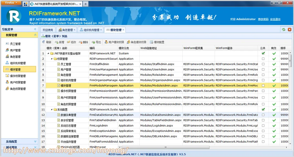Image resolution: width=294 pixels, height=157 pixels.
Task: Toggle 公共 checkbox for 模块管理 row
Action: [263, 85]
